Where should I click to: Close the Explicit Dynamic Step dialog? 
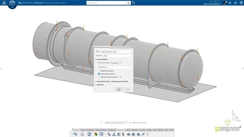(x=132, y=47)
